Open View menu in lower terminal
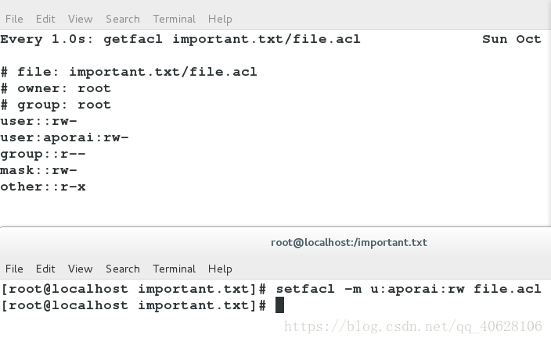The width and height of the screenshot is (551, 342). [x=80, y=269]
